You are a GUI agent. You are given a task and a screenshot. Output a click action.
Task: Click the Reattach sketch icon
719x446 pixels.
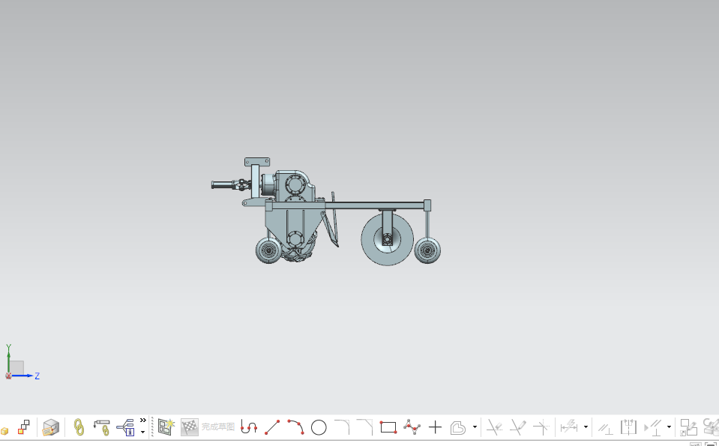tap(689, 427)
